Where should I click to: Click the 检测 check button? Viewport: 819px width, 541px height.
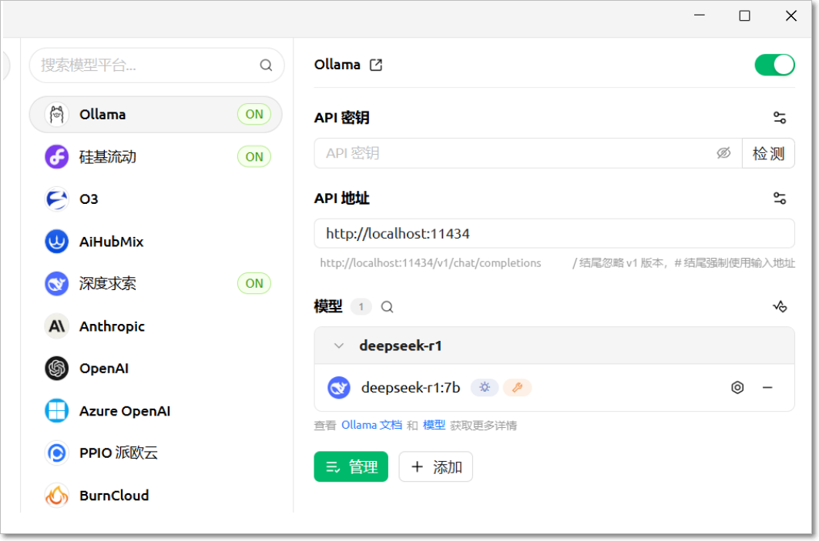point(768,153)
